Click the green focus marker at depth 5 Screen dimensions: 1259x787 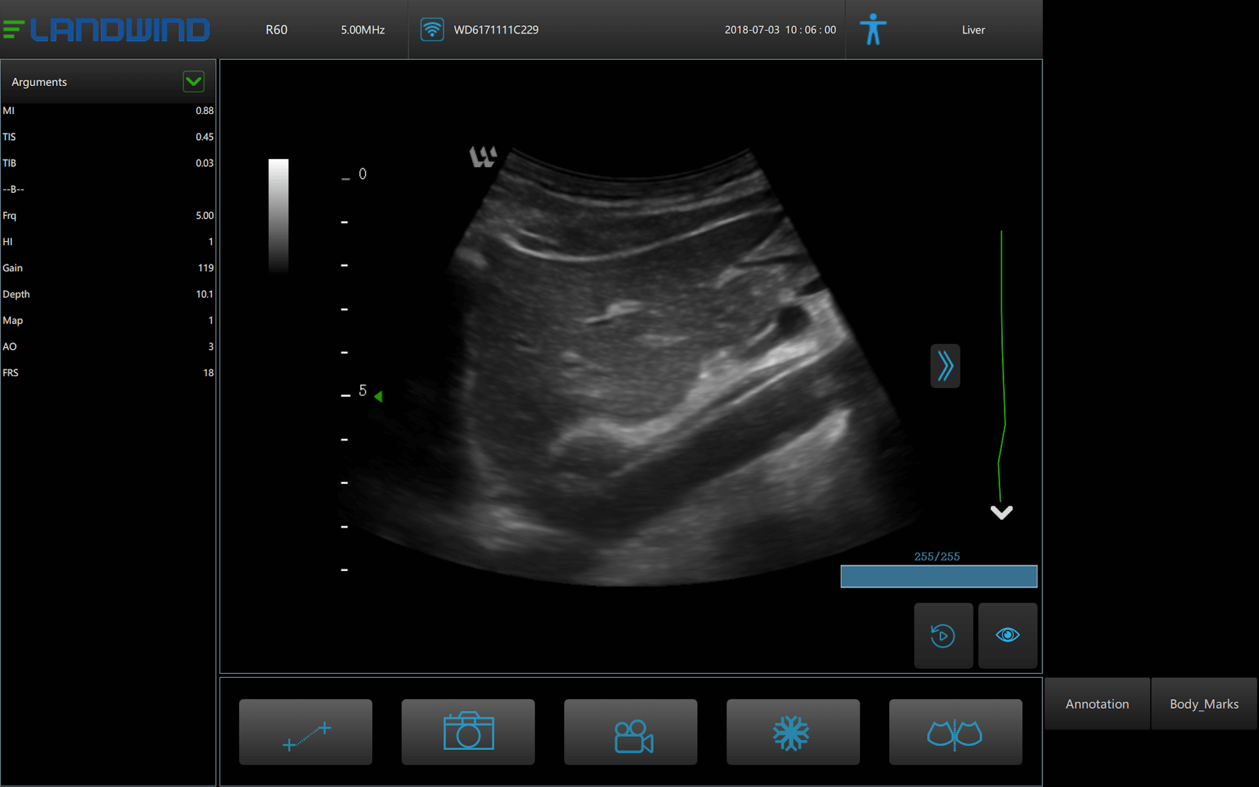378,396
